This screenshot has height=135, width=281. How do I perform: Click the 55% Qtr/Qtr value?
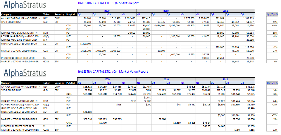point(272,33)
